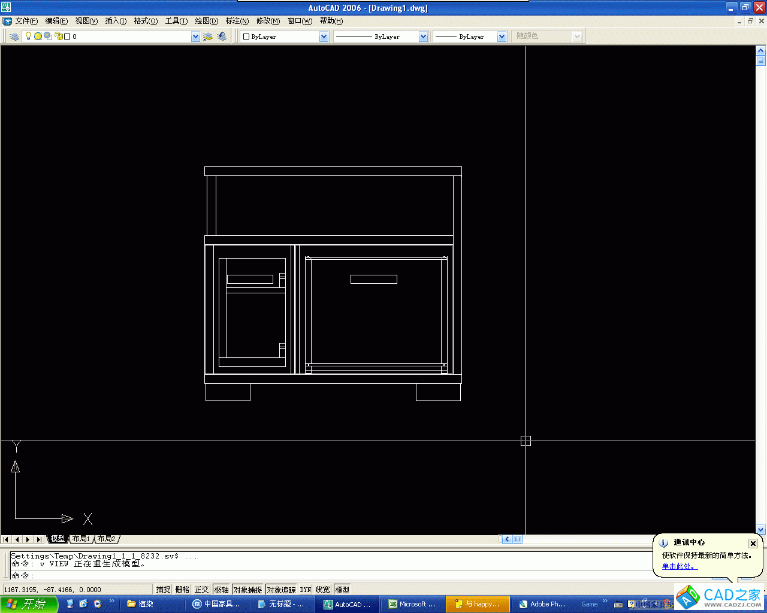This screenshot has height=613, width=767.
Task: Click the Layer Previous icon
Action: click(x=222, y=36)
